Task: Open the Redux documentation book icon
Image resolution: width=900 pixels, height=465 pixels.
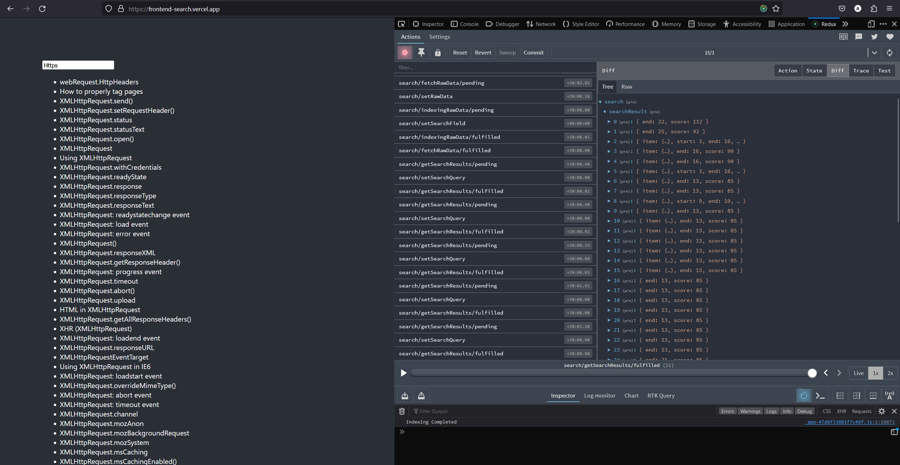Action: click(x=843, y=37)
